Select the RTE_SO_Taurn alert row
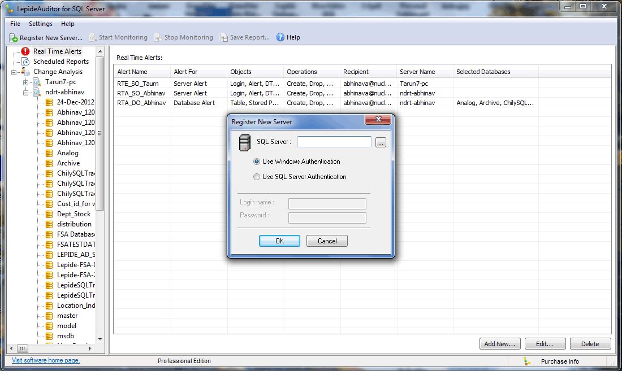Viewport: 622px width, 371px height. tap(362, 84)
